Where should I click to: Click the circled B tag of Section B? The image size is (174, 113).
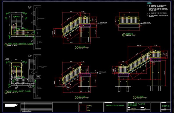124,34
